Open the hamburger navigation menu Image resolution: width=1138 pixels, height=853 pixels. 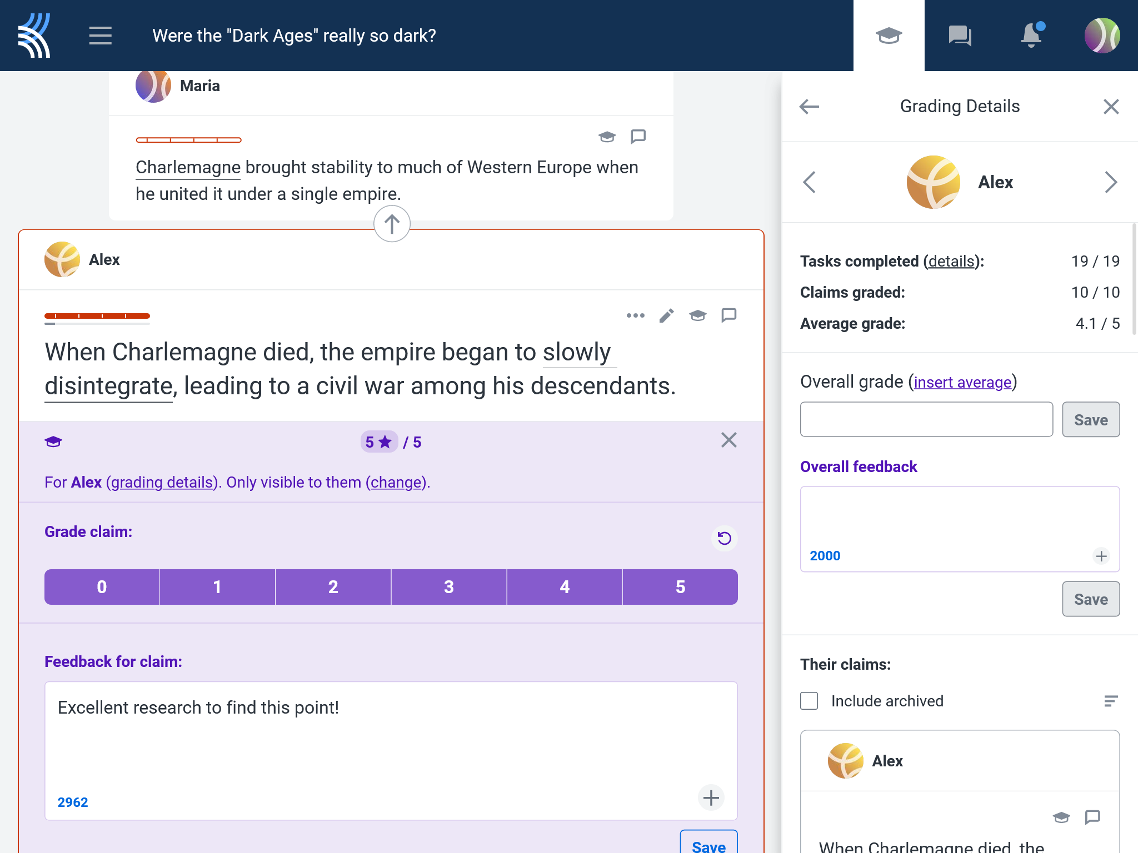tap(100, 36)
